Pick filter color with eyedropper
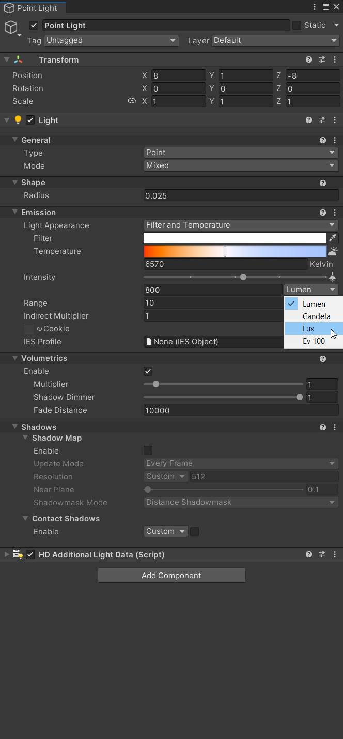Screen dimensions: 343x739 tap(333, 238)
